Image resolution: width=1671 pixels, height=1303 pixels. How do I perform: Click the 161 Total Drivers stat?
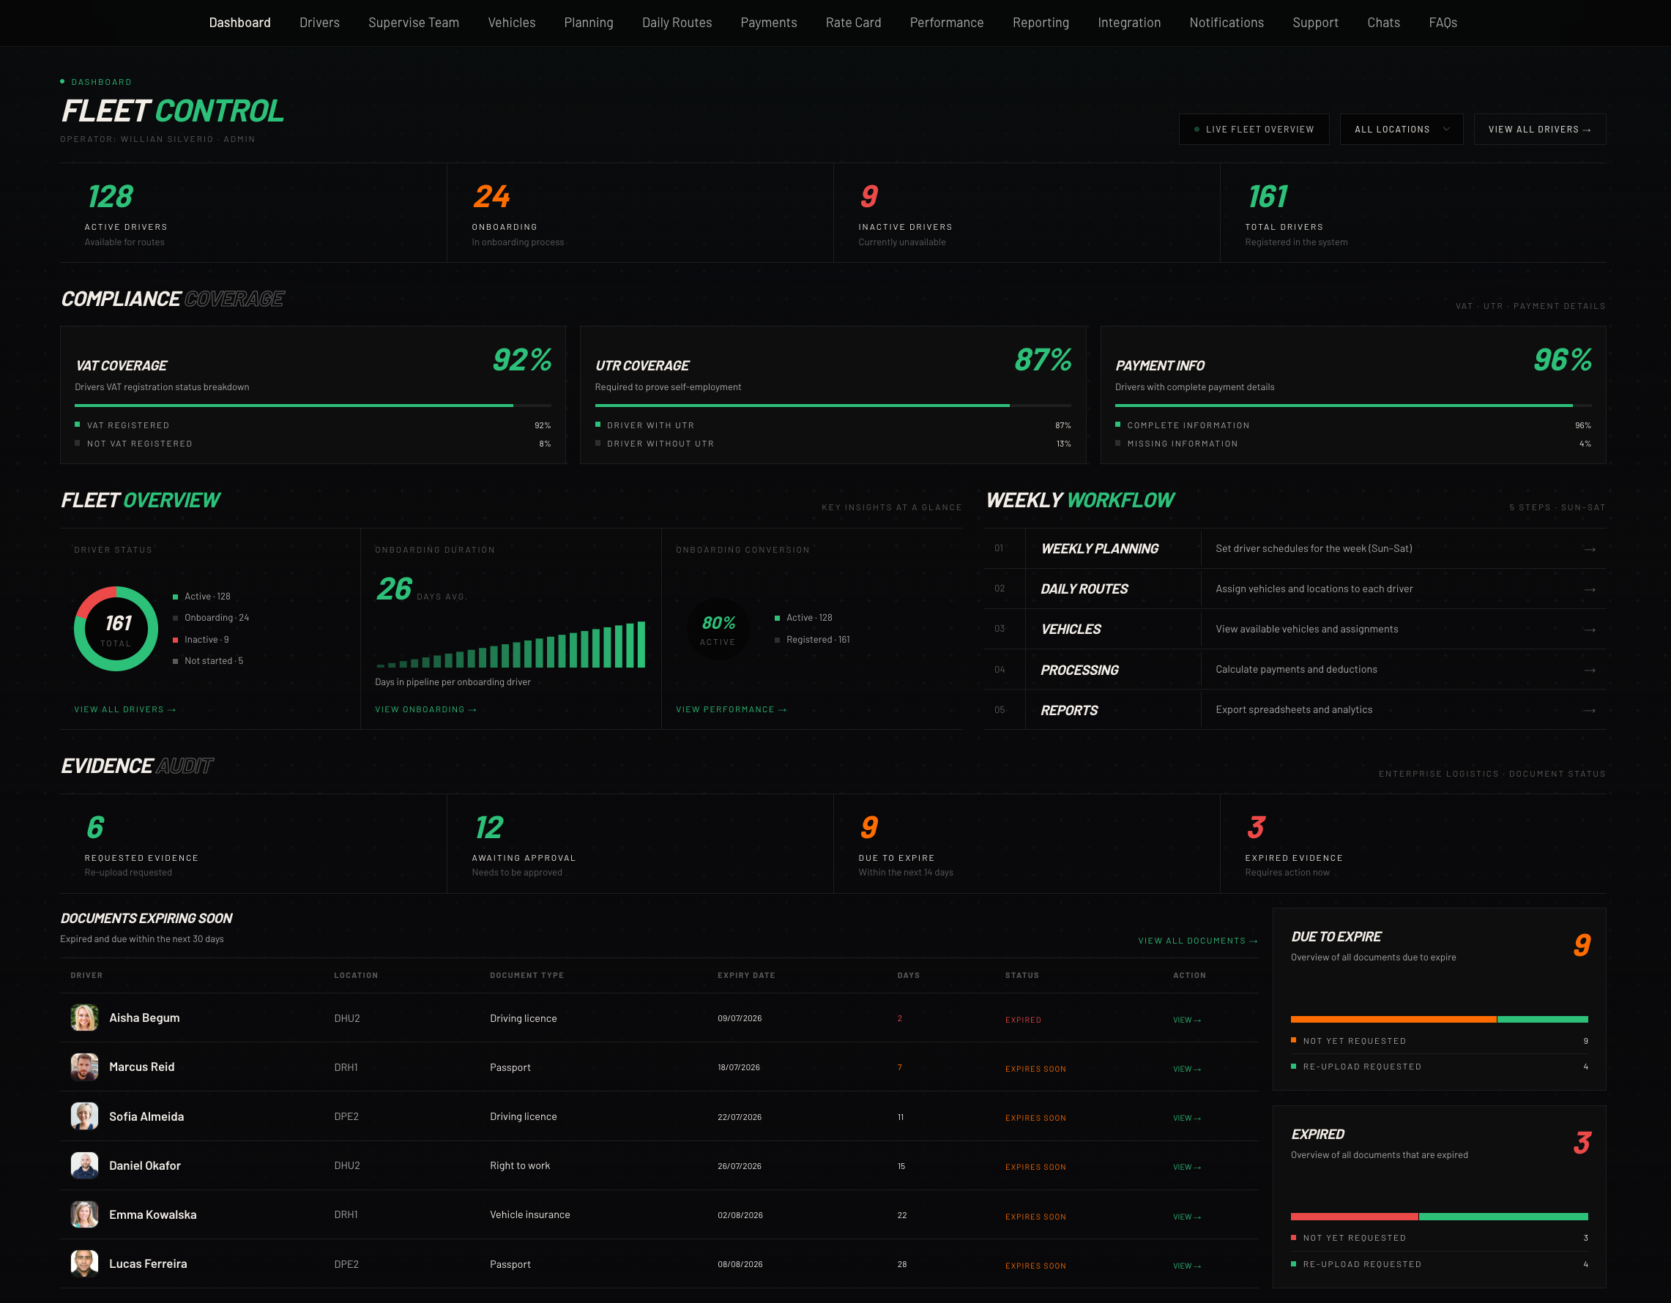[x=1413, y=213]
